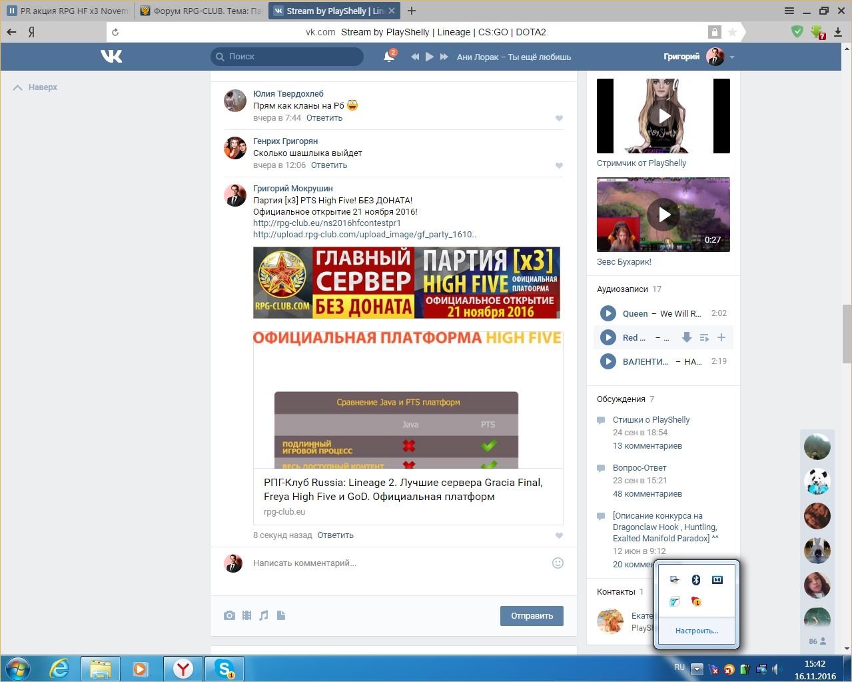
Task: Open a new browser tab
Action: 412,11
